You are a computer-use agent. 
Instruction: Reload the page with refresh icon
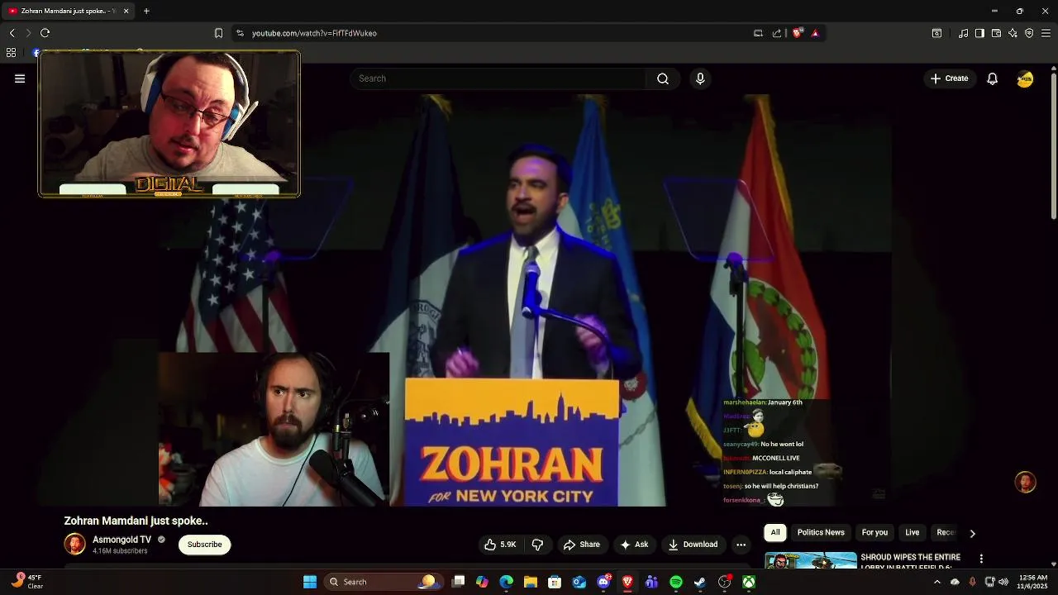(x=45, y=33)
